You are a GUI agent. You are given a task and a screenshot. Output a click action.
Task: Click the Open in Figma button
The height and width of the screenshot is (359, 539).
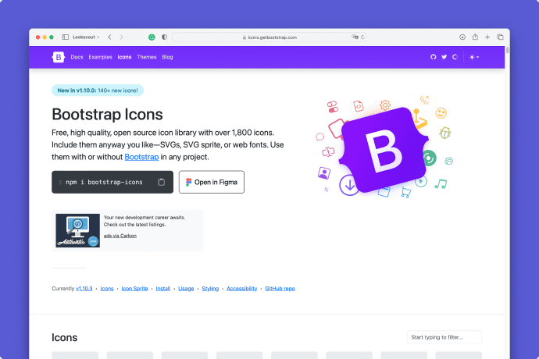(x=212, y=182)
